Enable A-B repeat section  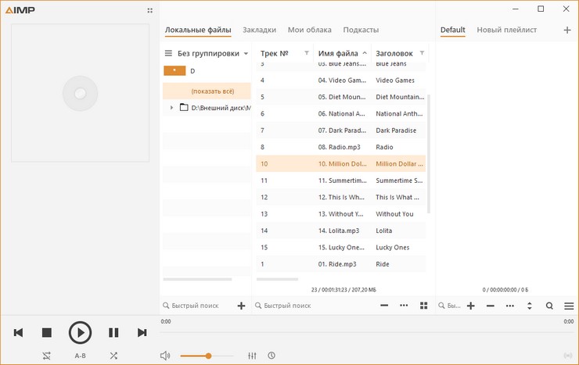80,356
